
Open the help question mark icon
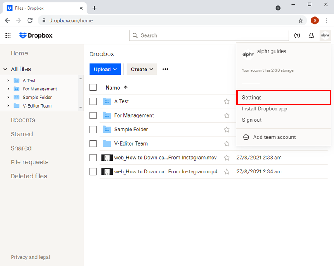(297, 35)
